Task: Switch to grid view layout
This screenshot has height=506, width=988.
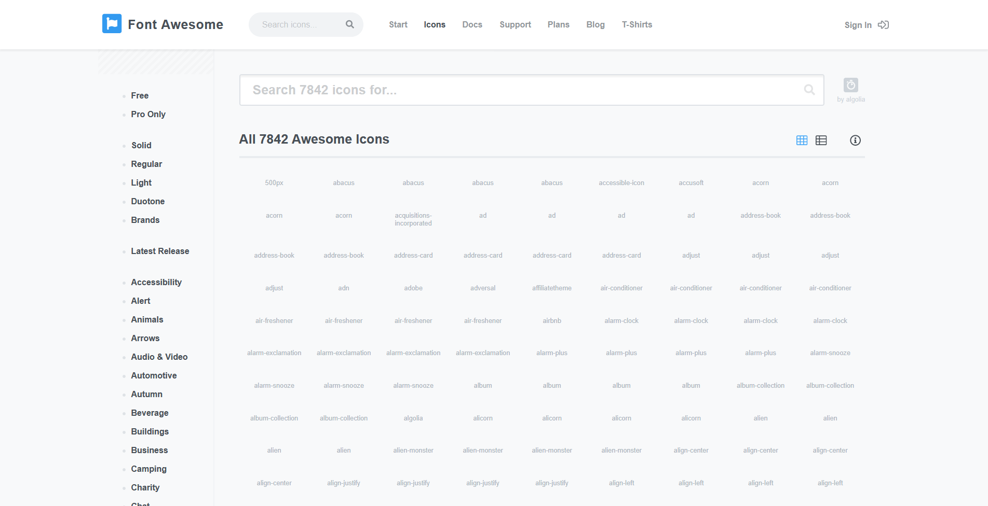Action: pyautogui.click(x=802, y=140)
